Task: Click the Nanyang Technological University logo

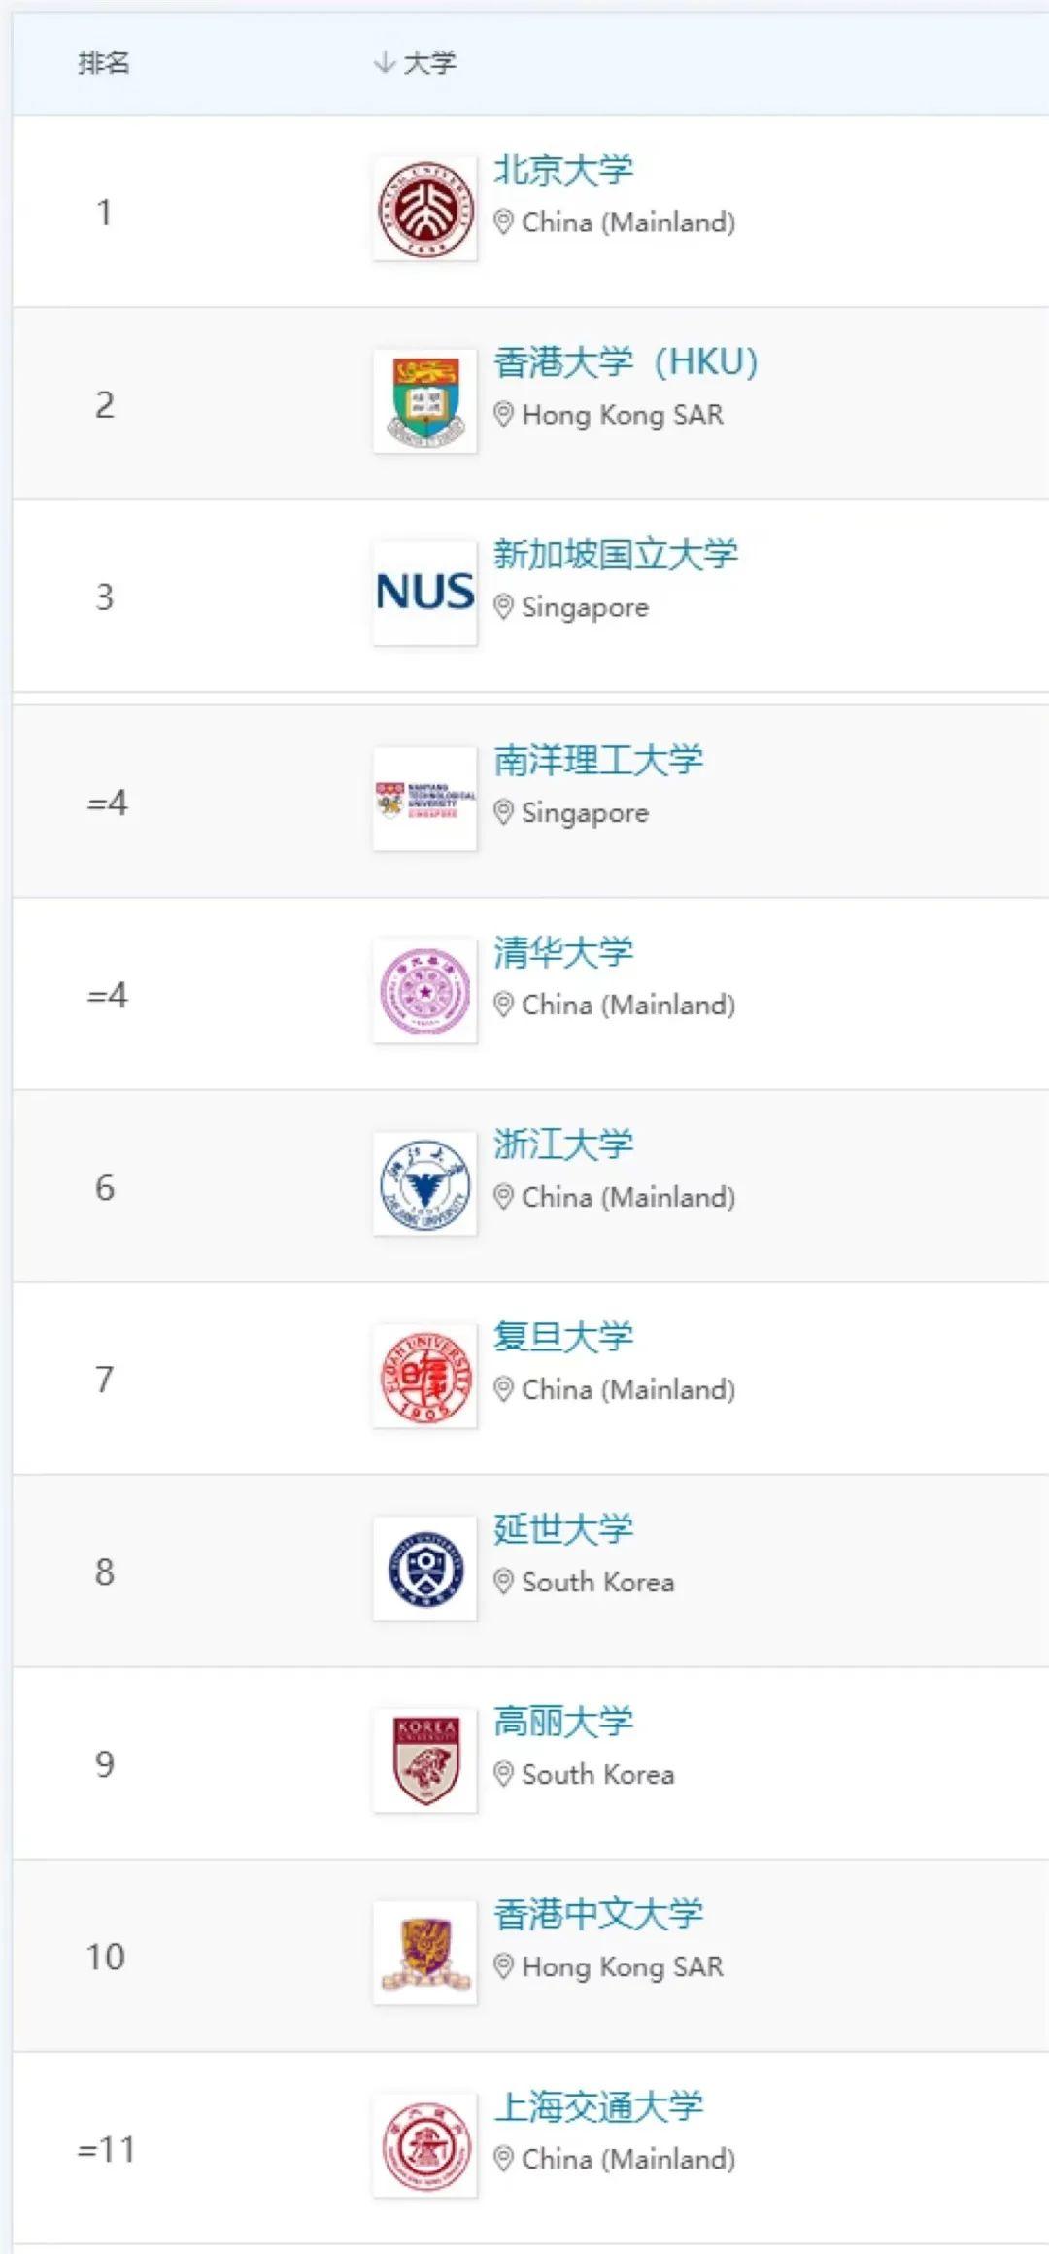Action: click(x=424, y=799)
